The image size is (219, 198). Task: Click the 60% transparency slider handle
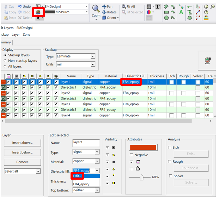[142, 177]
